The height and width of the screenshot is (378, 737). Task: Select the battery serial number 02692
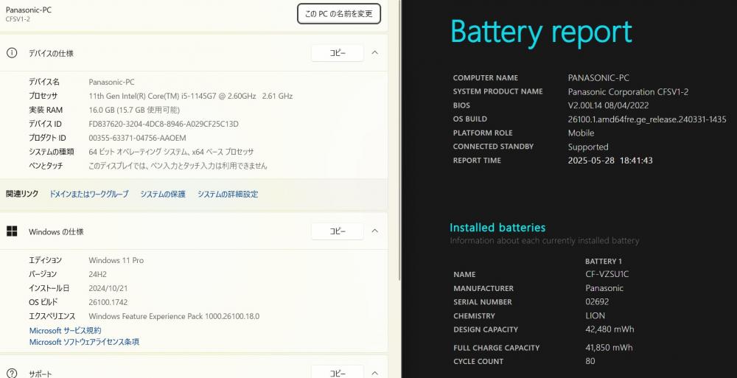[597, 302]
